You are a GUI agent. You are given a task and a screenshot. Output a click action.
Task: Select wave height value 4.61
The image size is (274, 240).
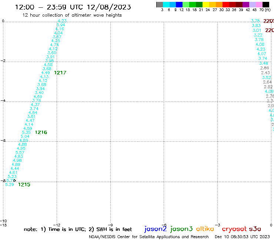[x=13, y=172]
